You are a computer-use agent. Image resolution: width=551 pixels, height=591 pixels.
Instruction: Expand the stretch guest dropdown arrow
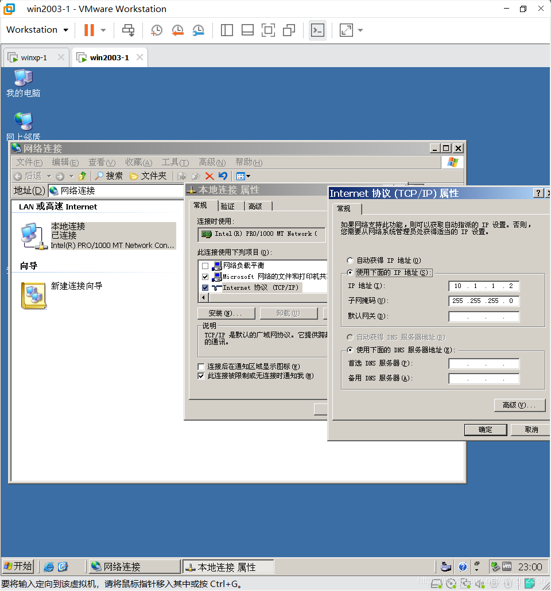(x=360, y=30)
